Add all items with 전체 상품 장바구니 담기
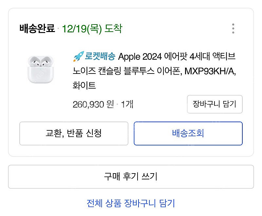Viewport: 262px width, 216px height. click(x=131, y=203)
